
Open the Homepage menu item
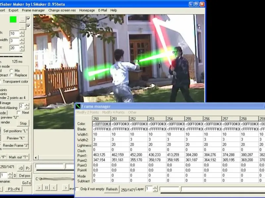click(x=87, y=10)
